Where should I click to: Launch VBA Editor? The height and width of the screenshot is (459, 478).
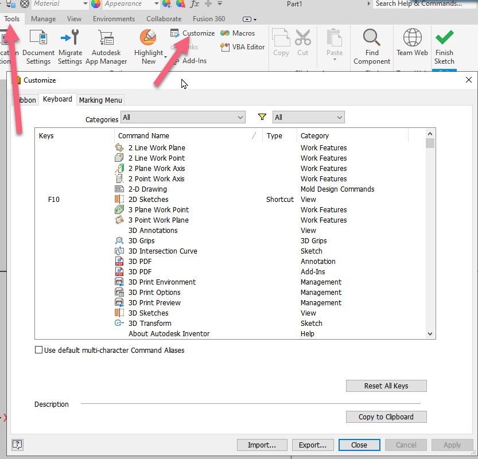pyautogui.click(x=242, y=47)
